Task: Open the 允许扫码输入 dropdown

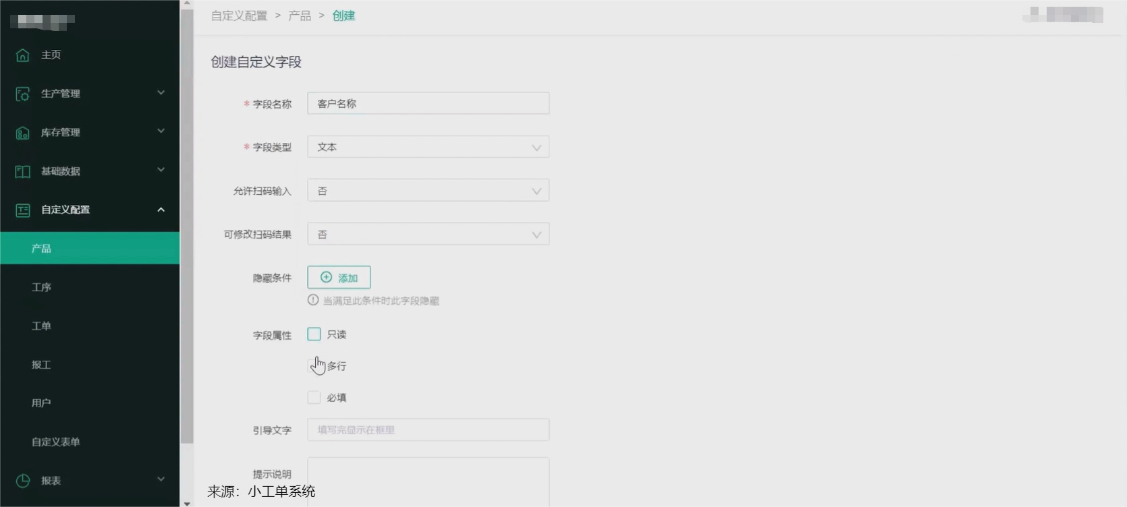Action: pyautogui.click(x=428, y=191)
